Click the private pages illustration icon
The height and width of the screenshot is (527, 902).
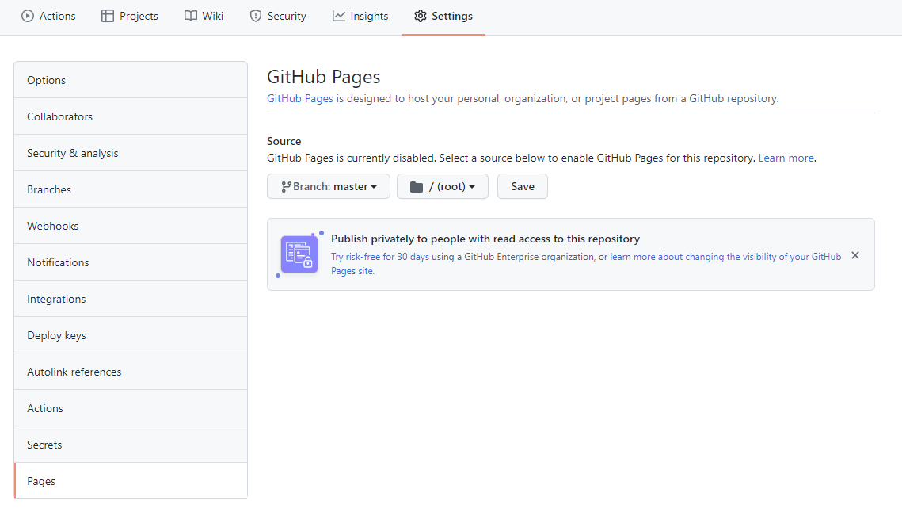click(299, 254)
